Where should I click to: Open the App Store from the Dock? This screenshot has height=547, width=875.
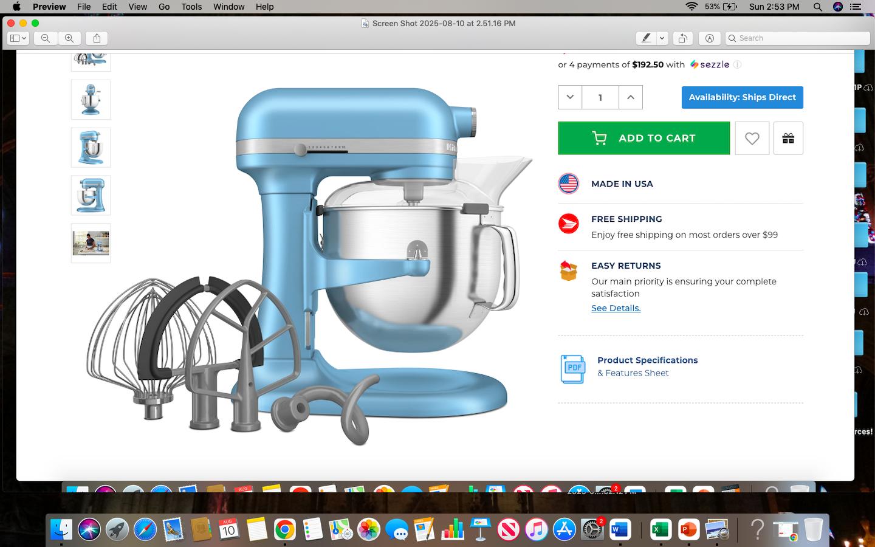pos(564,529)
